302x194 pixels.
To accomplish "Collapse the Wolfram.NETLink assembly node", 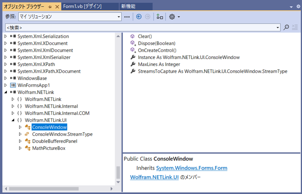I will (x=6, y=92).
